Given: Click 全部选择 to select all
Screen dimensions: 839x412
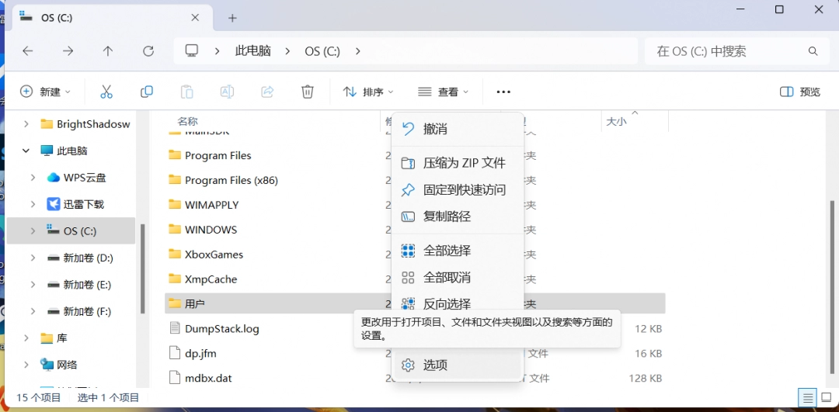Looking at the screenshot, I should click(447, 251).
